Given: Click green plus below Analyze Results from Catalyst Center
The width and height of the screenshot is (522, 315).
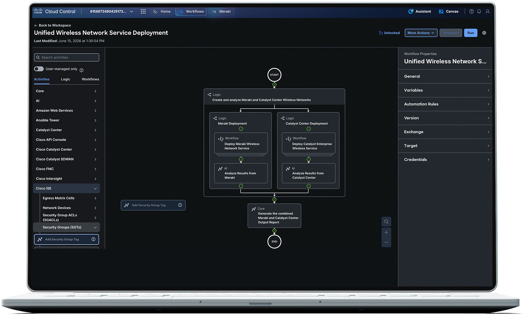Looking at the screenshot, I should pos(308,186).
